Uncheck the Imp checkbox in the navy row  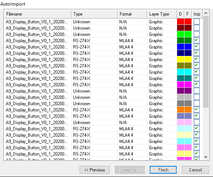click(197, 53)
